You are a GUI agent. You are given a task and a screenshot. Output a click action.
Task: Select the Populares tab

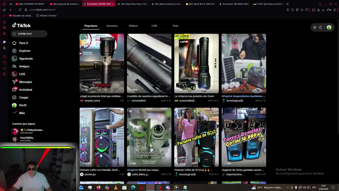[91, 26]
